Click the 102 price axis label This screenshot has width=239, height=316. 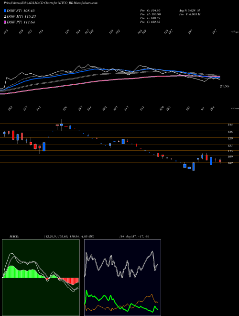pos(230,163)
